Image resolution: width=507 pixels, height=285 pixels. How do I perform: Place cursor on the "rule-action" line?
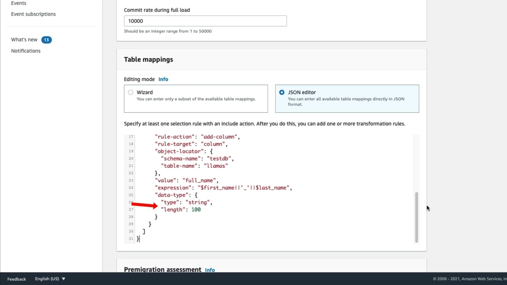tap(197, 137)
